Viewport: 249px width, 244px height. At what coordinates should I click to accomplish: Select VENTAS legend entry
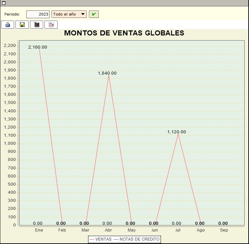click(x=100, y=239)
